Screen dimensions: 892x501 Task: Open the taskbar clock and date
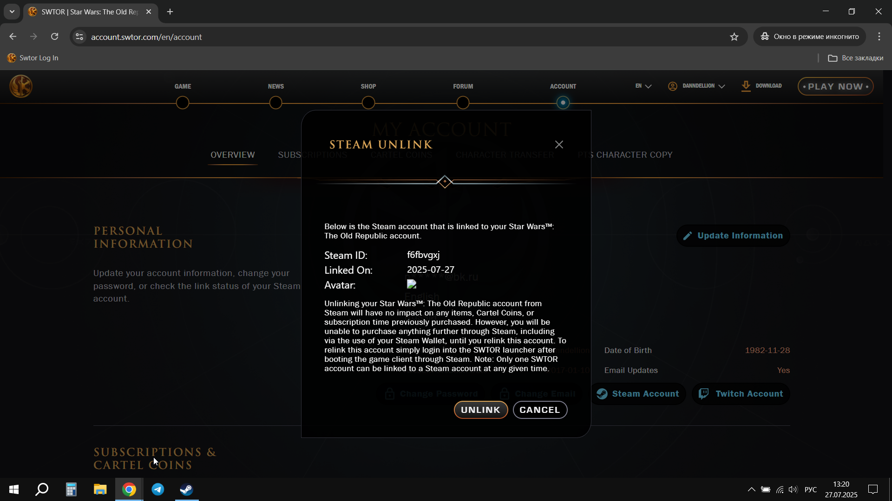841,489
